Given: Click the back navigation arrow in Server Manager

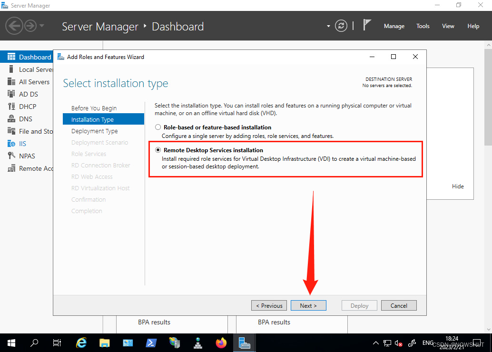Looking at the screenshot, I should pyautogui.click(x=14, y=26).
